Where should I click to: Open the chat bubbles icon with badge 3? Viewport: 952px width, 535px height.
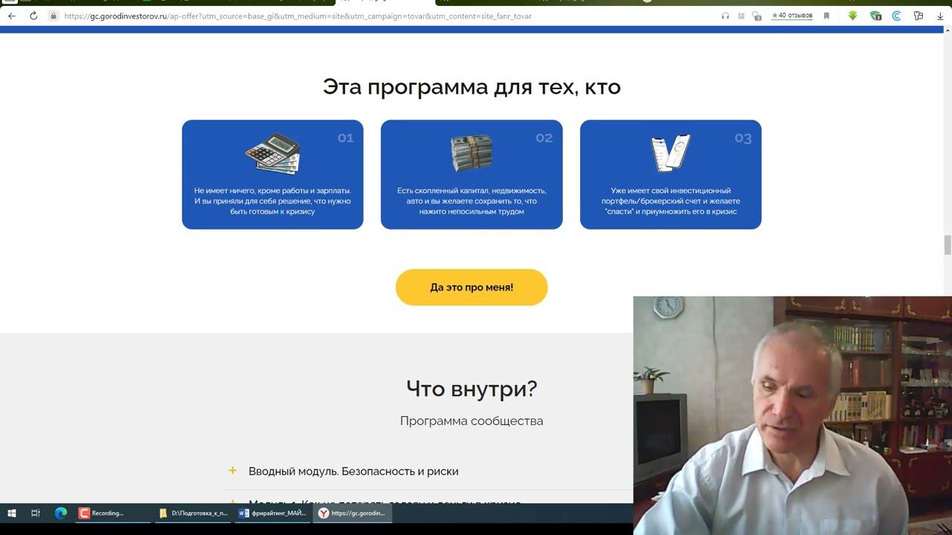756,16
